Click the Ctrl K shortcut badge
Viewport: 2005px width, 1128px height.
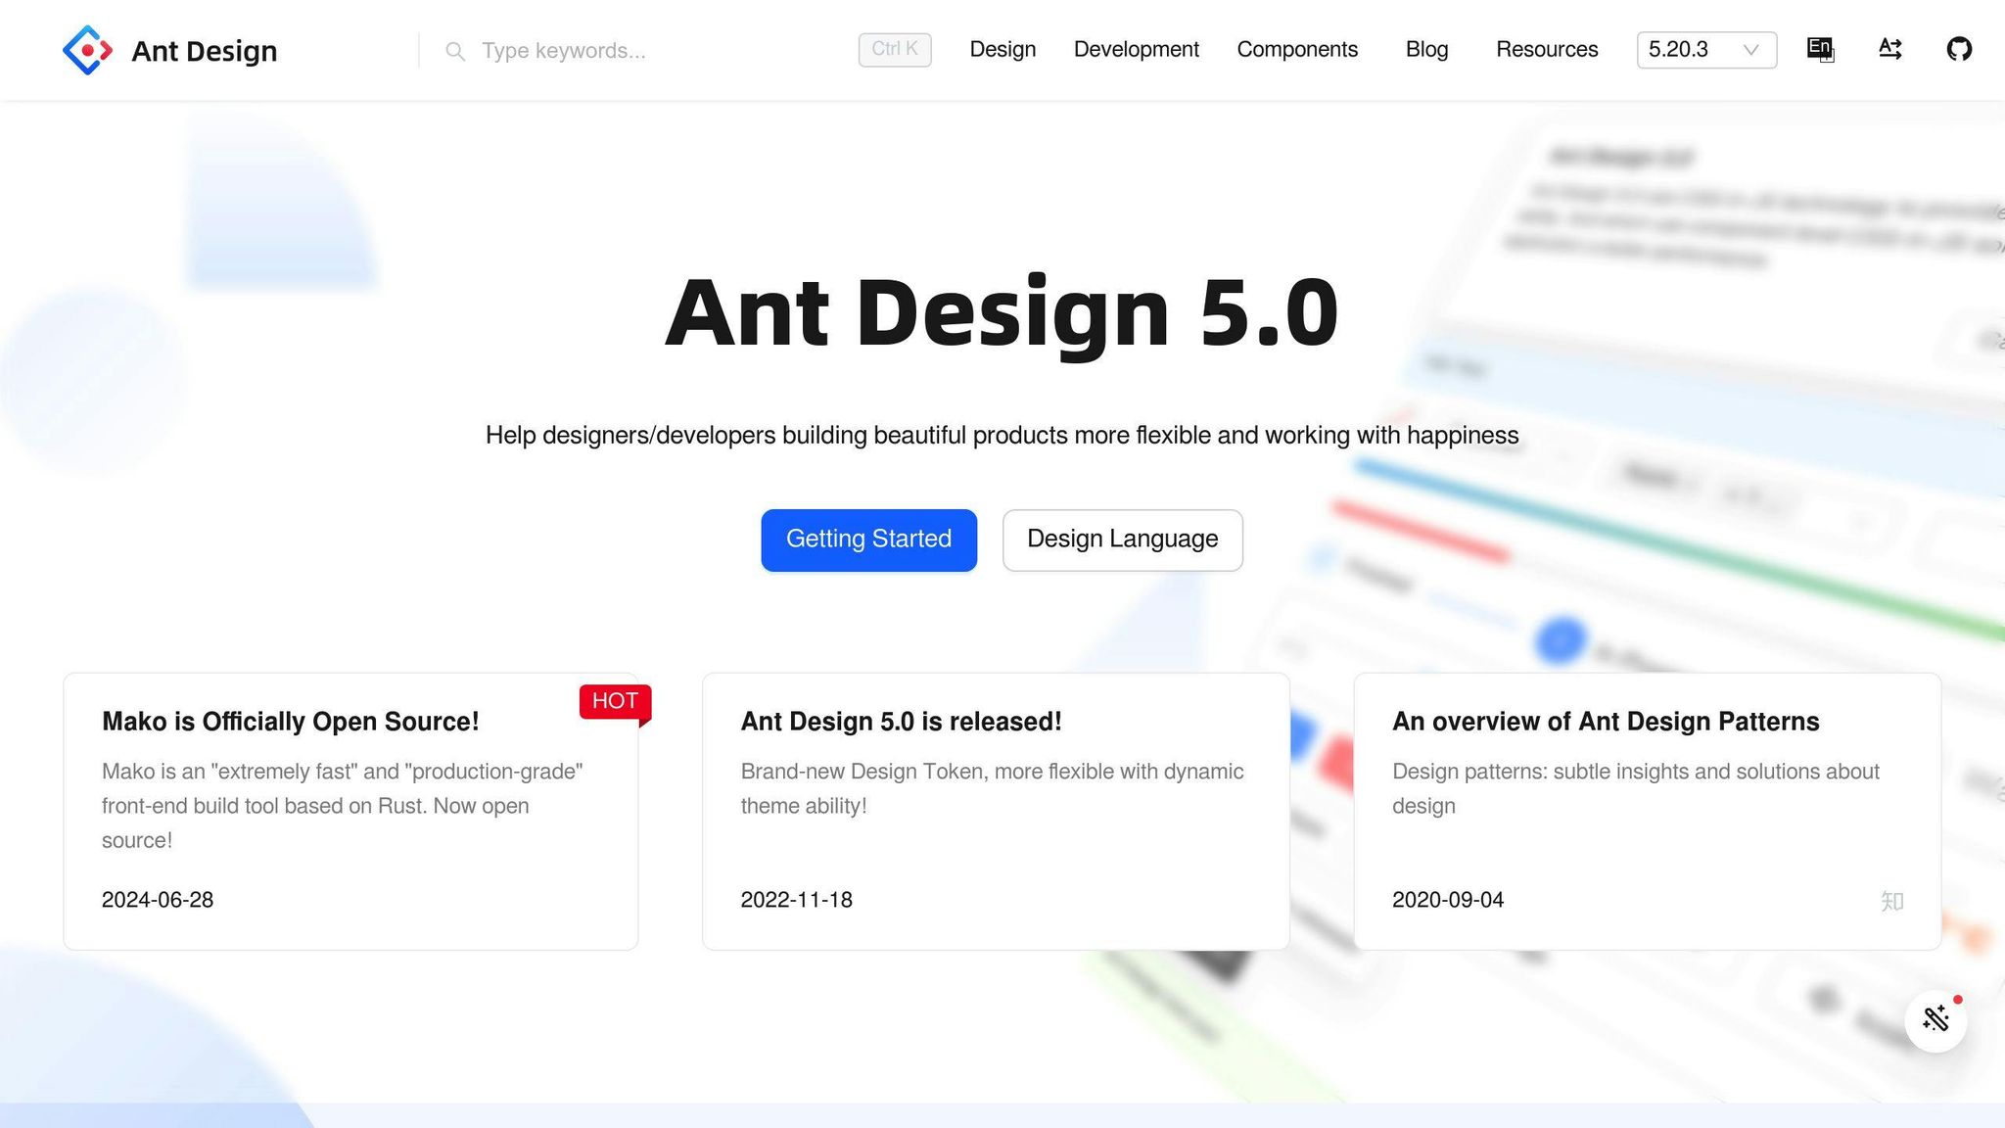pos(894,50)
